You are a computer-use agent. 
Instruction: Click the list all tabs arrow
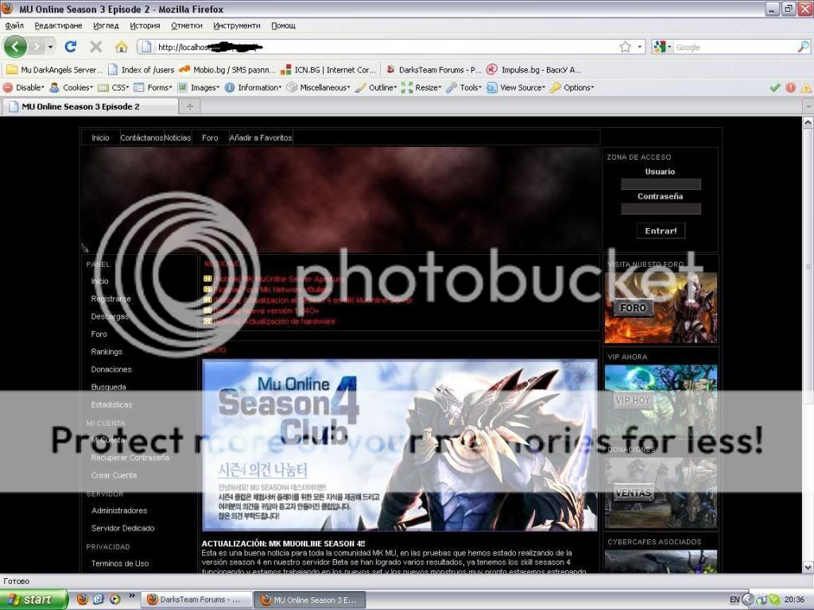(808, 106)
